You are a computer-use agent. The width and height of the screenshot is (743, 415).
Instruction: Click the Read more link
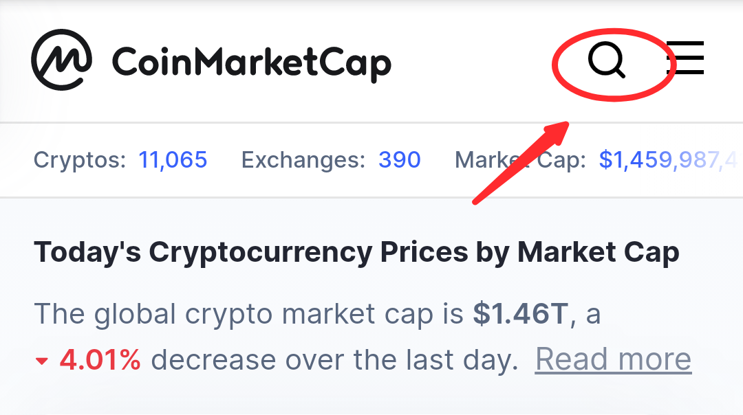click(613, 359)
